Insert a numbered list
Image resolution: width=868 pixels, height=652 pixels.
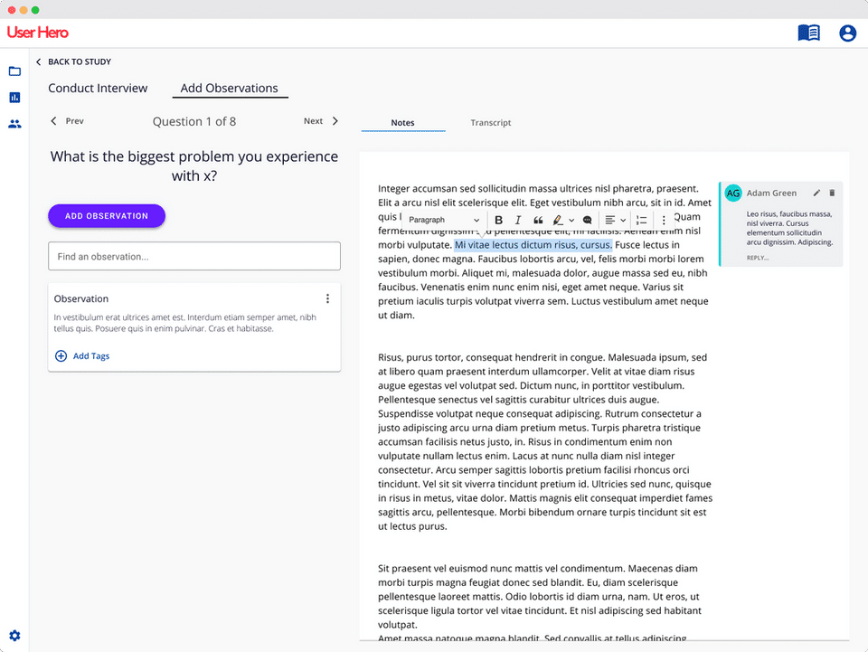point(642,220)
